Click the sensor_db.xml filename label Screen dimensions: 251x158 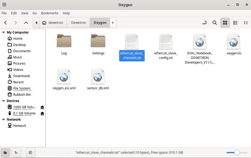[x=98, y=88]
